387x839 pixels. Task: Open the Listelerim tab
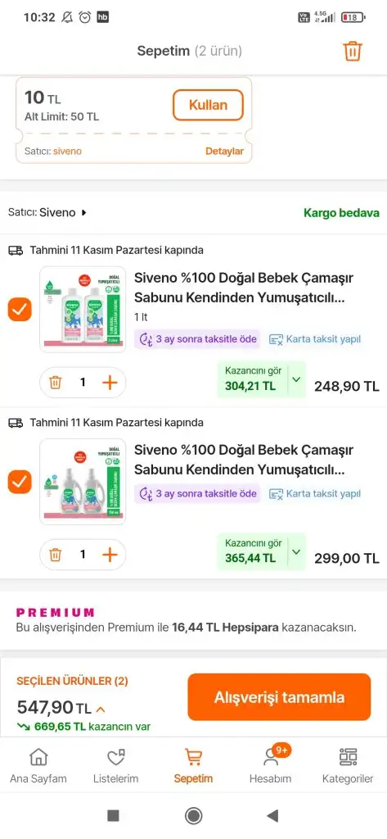coord(115,766)
